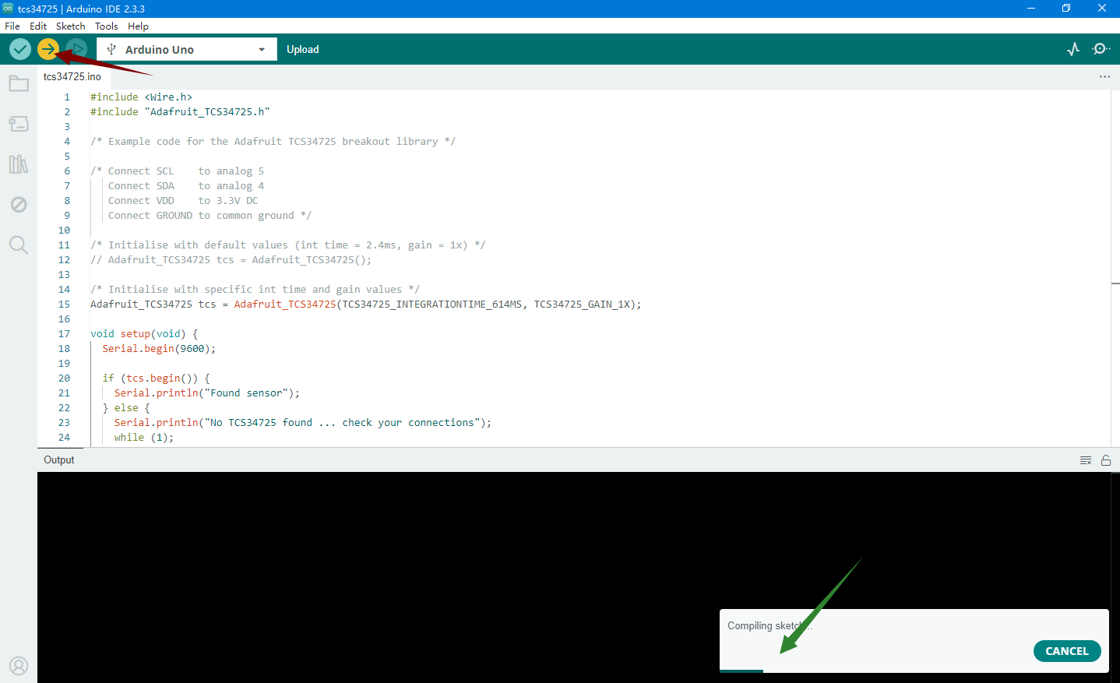Open the user account profile icon
The image size is (1120, 683).
point(19,666)
